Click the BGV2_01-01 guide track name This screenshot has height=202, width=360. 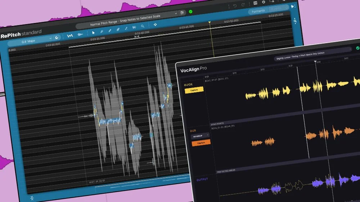216,79
